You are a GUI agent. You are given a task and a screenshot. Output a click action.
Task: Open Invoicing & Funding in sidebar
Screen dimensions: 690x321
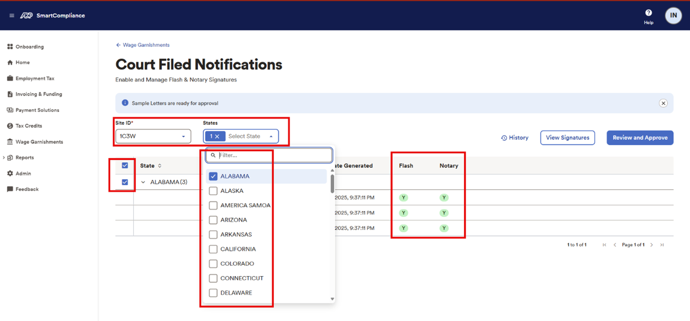39,94
